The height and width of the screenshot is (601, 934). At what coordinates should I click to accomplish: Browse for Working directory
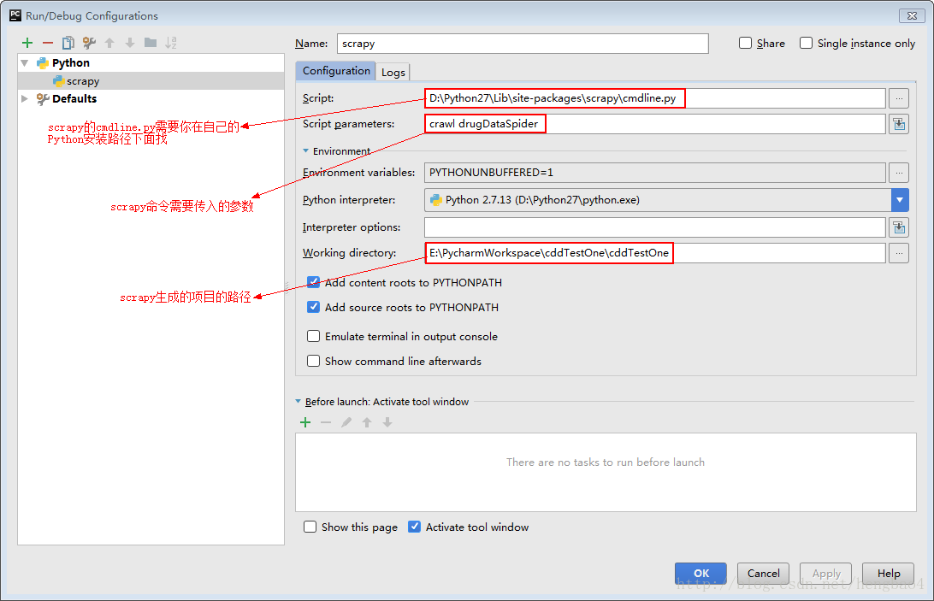tap(899, 253)
